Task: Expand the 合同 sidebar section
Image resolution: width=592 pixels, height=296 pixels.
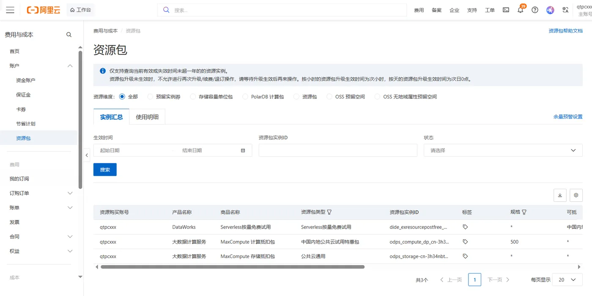Action: pyautogui.click(x=70, y=236)
